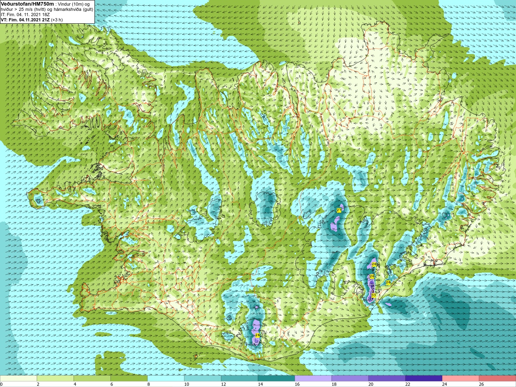Click the light pink 24–26 m/s legend swatch
The height and width of the screenshot is (387, 516).
click(x=461, y=379)
